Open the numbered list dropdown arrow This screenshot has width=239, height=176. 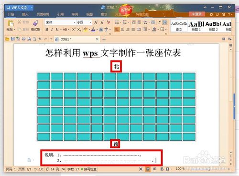pyautogui.click(x=129, y=22)
